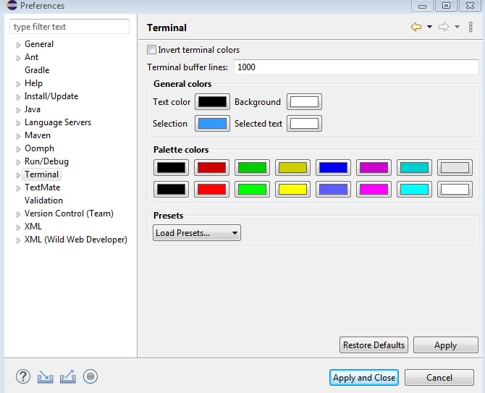The image size is (485, 393).
Task: Open the Load Presets dropdown
Action: point(197,233)
